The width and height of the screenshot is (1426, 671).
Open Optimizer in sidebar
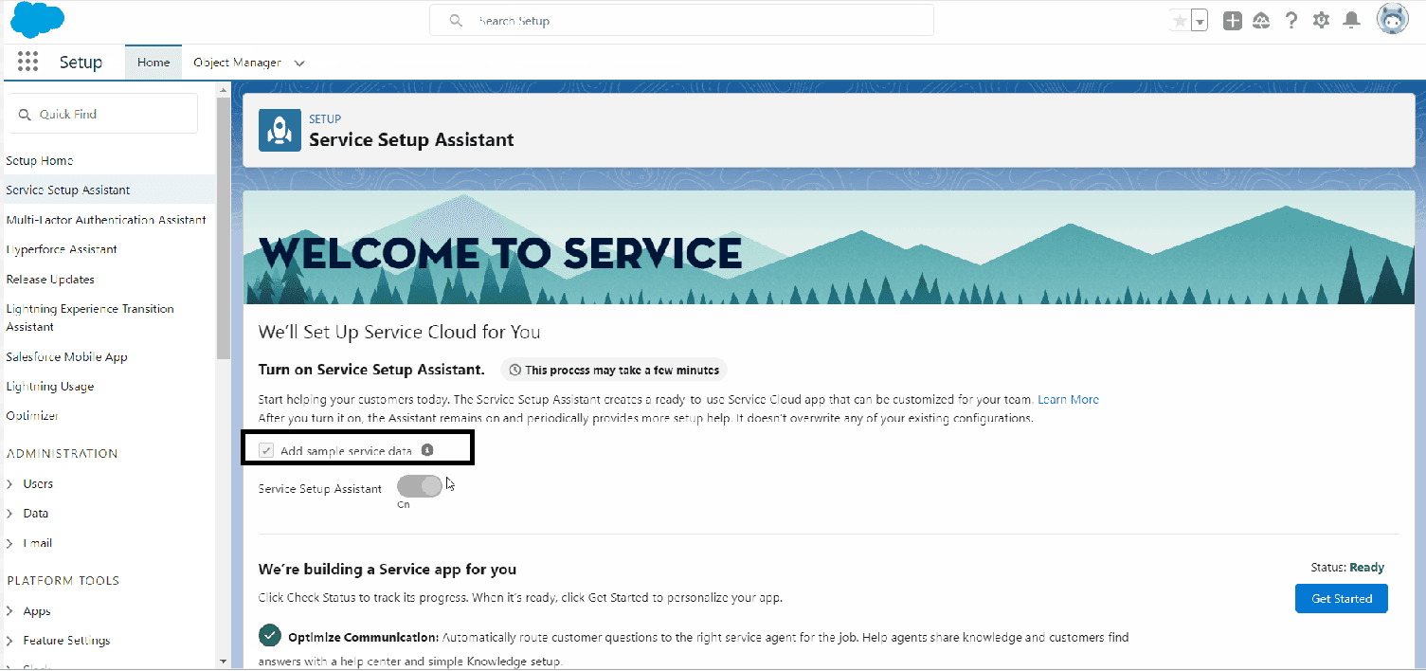[32, 416]
